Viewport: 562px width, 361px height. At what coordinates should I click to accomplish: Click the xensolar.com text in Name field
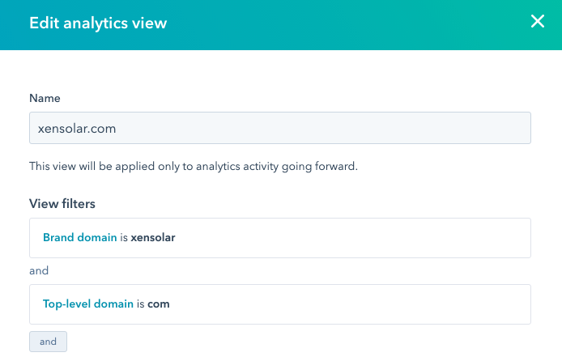tap(76, 128)
